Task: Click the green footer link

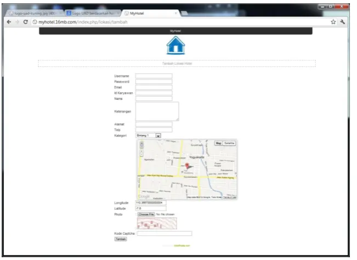Action: (182, 246)
